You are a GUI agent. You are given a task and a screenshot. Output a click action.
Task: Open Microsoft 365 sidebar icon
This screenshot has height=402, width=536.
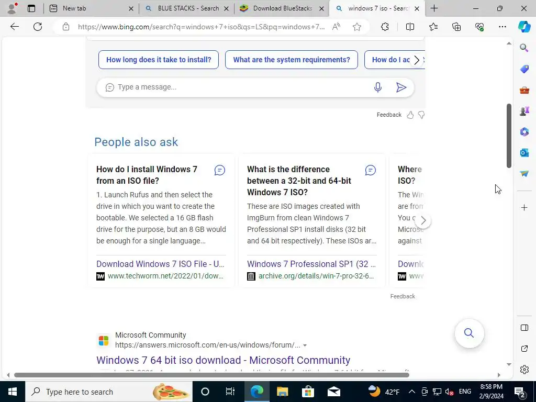(524, 131)
